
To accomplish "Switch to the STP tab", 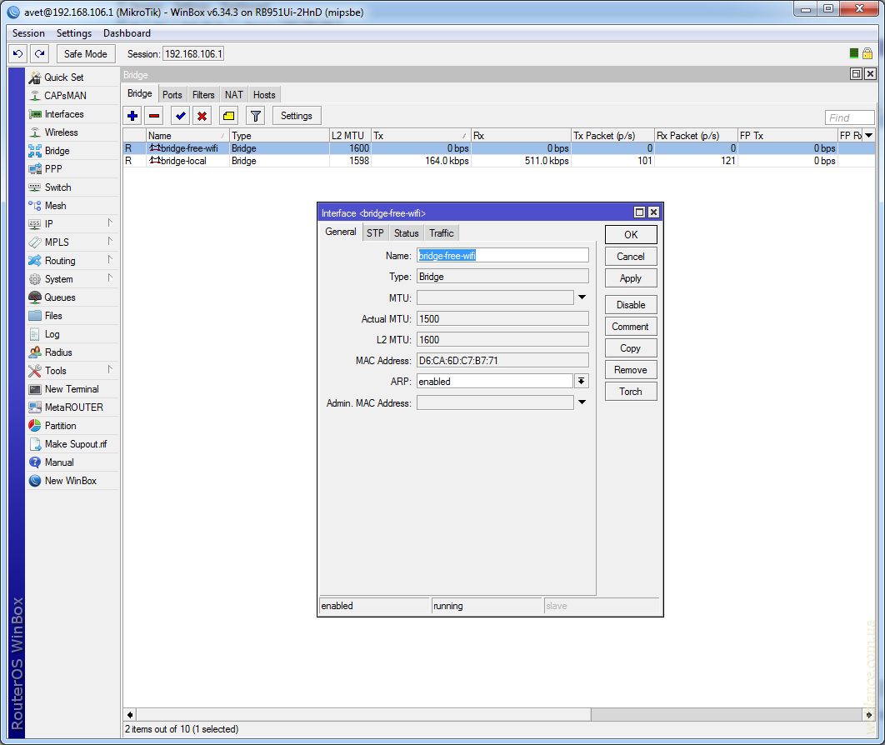I will point(375,233).
